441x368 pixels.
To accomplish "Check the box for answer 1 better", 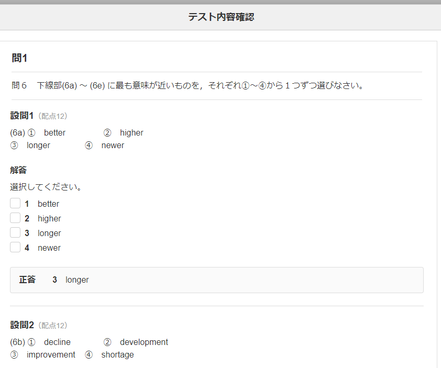I will tap(15, 204).
